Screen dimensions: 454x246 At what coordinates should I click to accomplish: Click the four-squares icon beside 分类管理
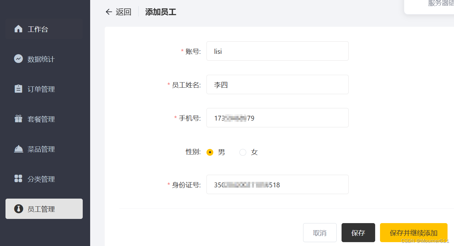tap(18, 179)
